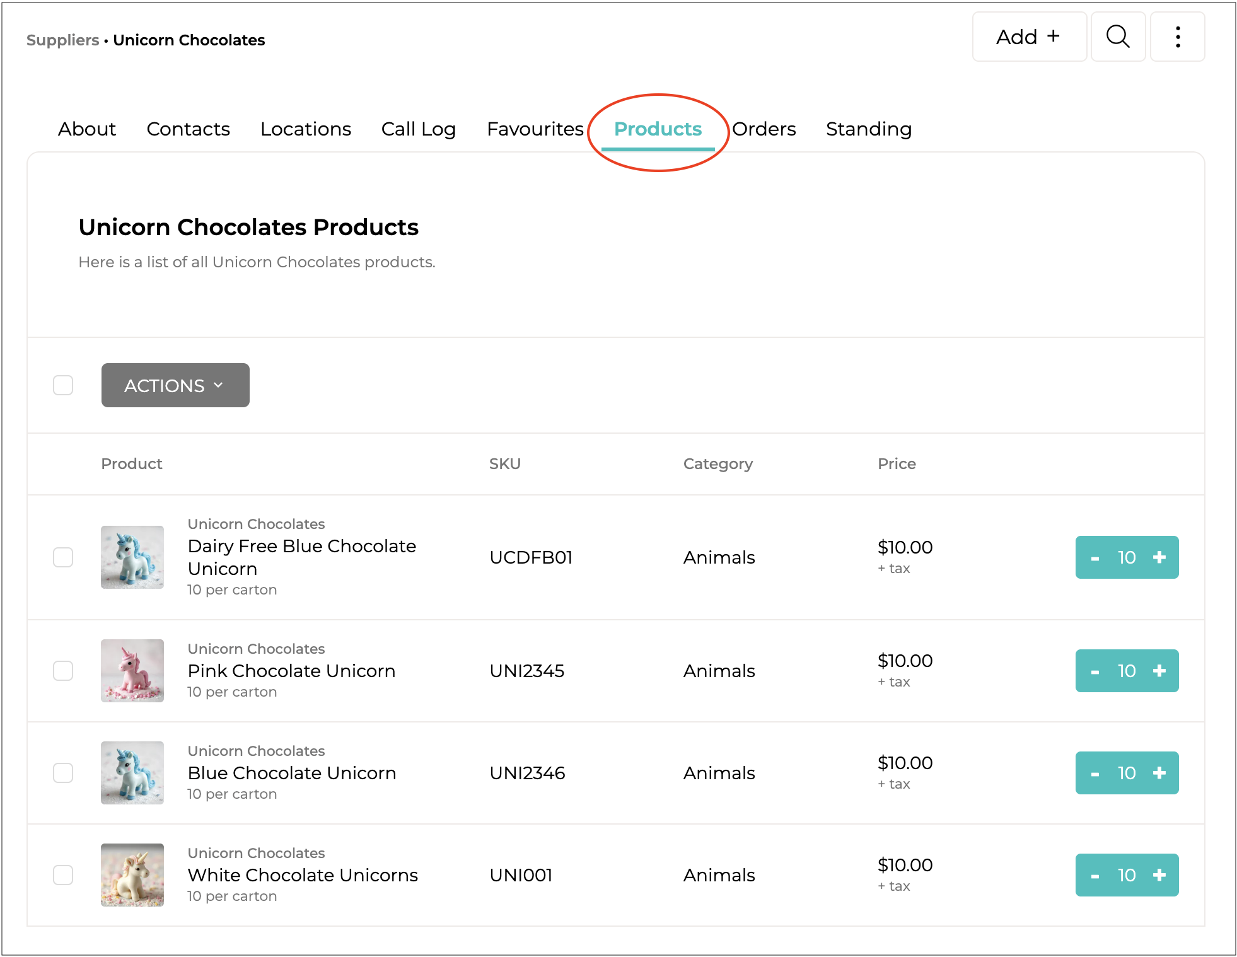Open the three-dot more options menu
Viewport: 1237px width, 957px height.
[x=1177, y=37]
